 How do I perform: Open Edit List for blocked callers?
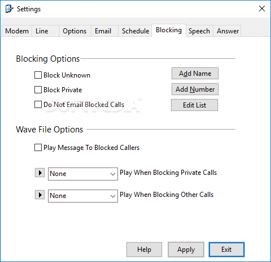pyautogui.click(x=194, y=105)
